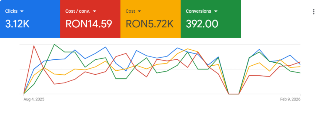
Task: Open the Conversions metric dropdown arrow
Action: [x=216, y=11]
